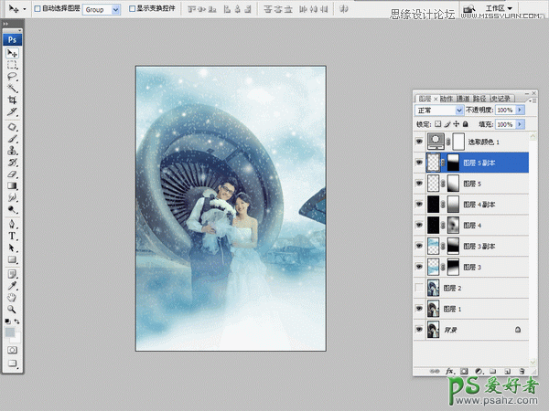This screenshot has height=411, width=549.
Task: Switch to the 路径 tab
Action: click(x=479, y=98)
